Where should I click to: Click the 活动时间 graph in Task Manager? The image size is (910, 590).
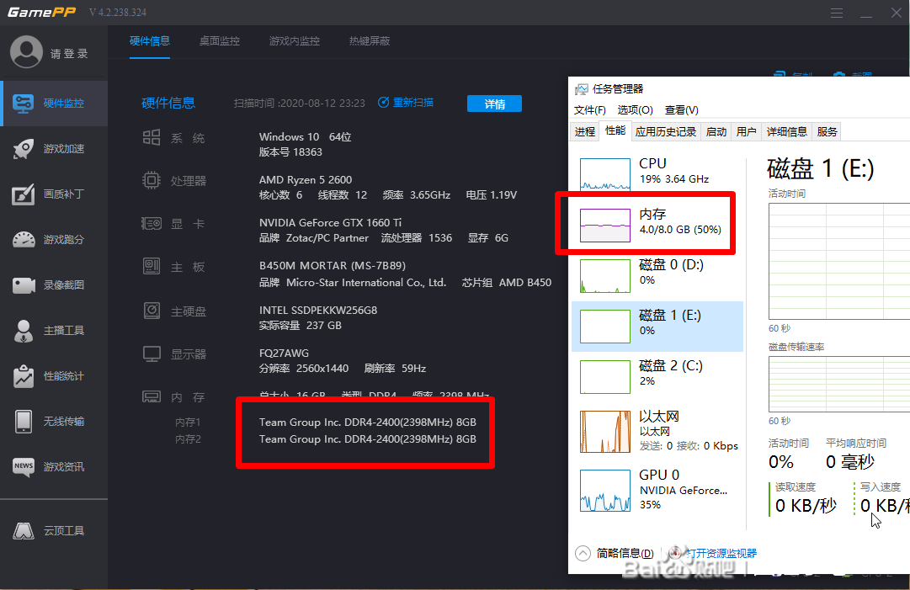[839, 261]
